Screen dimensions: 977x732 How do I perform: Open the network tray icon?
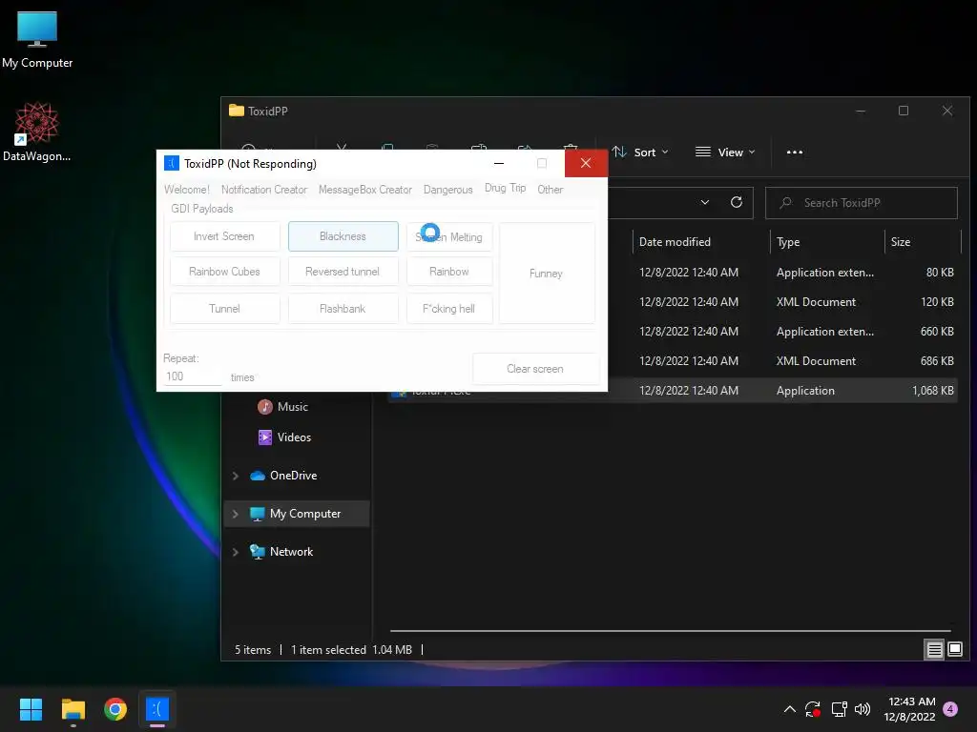click(x=839, y=709)
